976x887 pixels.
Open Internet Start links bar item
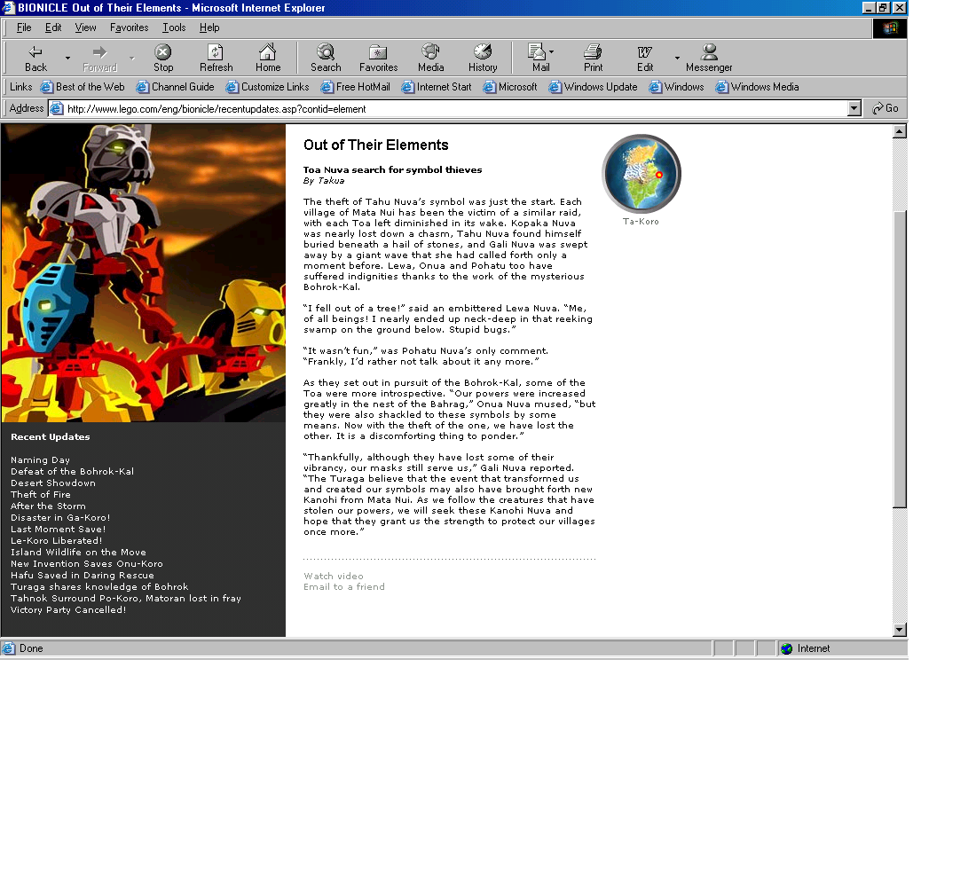[436, 87]
